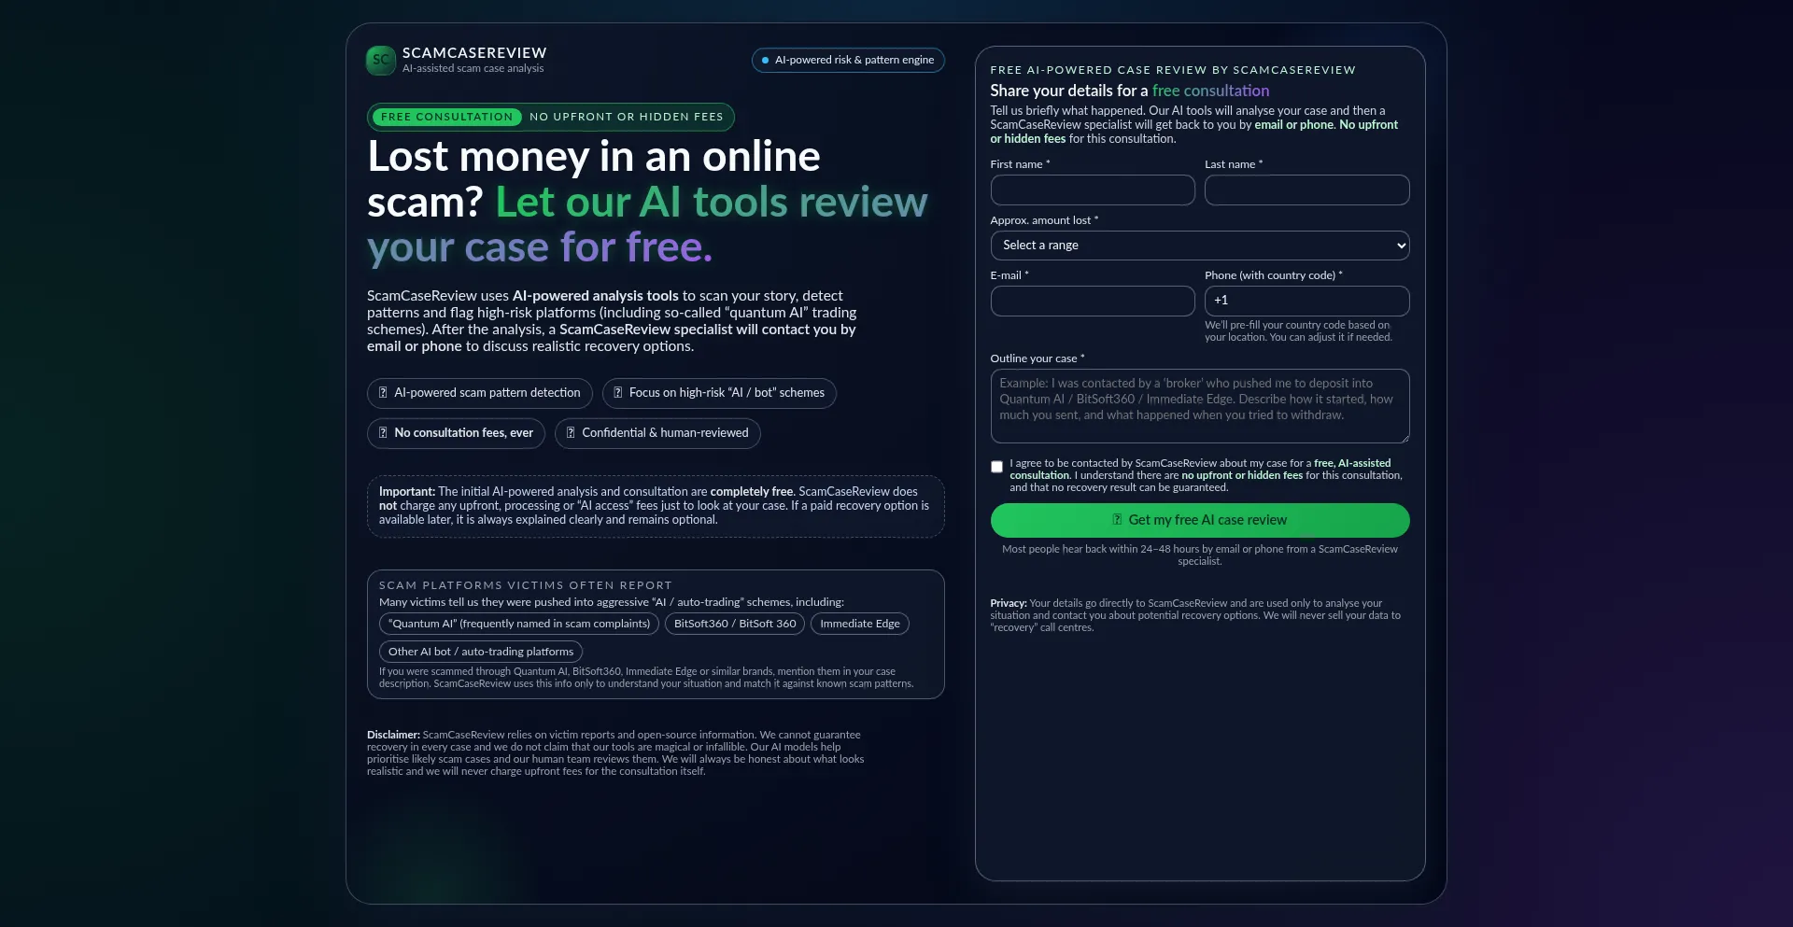Image resolution: width=1793 pixels, height=927 pixels.
Task: Select the Quantum AI platform tag
Action: pyautogui.click(x=519, y=624)
